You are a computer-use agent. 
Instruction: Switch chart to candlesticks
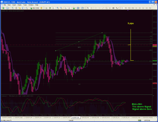50,8
